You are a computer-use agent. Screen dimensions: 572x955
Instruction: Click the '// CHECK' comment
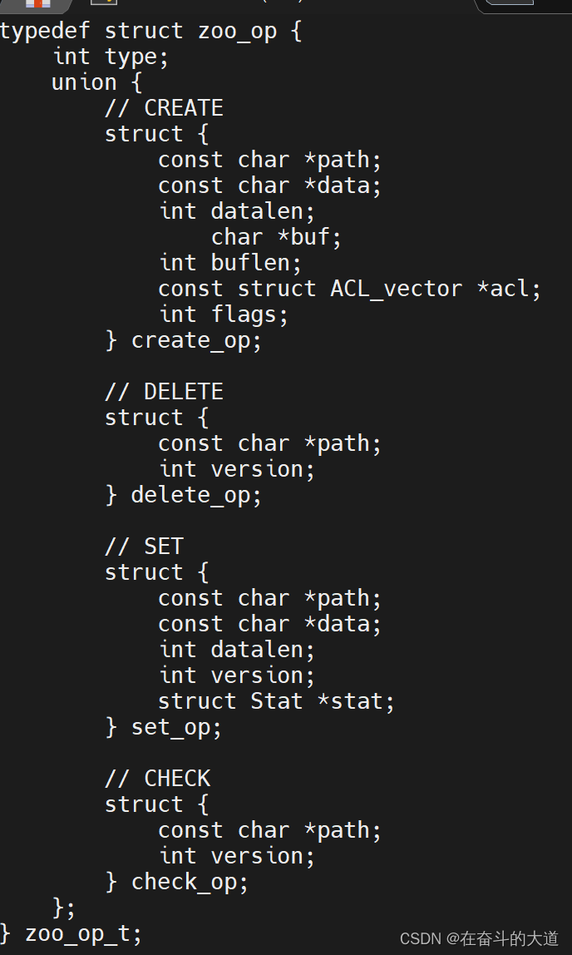(158, 779)
